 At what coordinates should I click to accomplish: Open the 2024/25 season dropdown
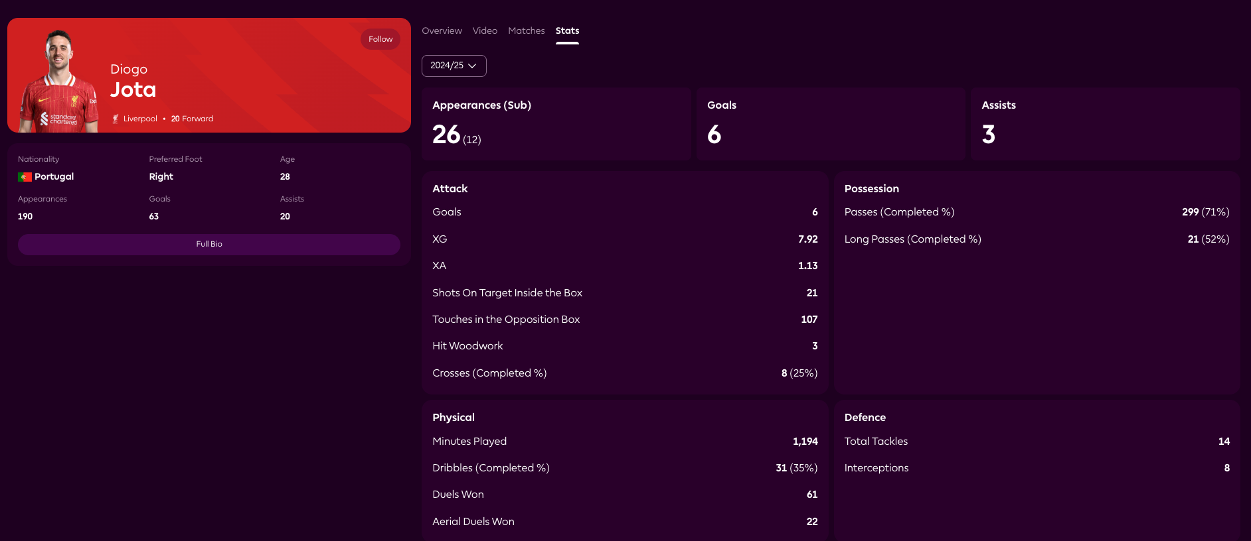(x=454, y=66)
